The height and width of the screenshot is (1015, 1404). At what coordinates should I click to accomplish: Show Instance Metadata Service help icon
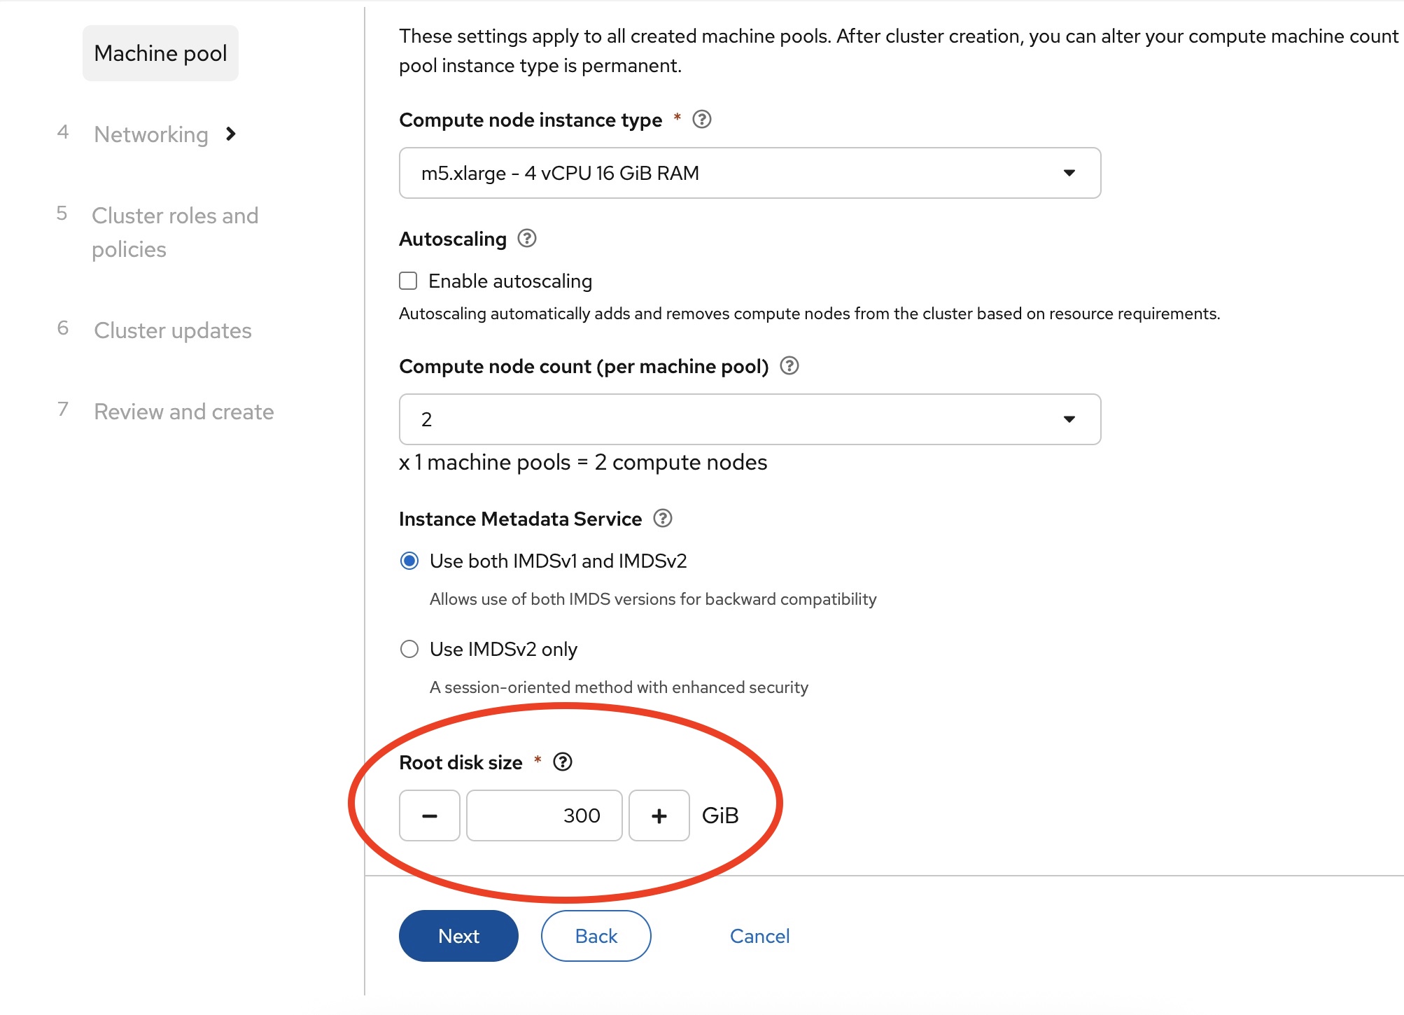pyautogui.click(x=662, y=519)
